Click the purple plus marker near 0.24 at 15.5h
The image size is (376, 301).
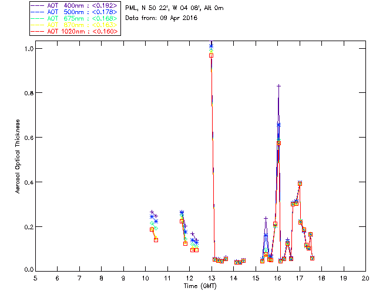coord(266,219)
